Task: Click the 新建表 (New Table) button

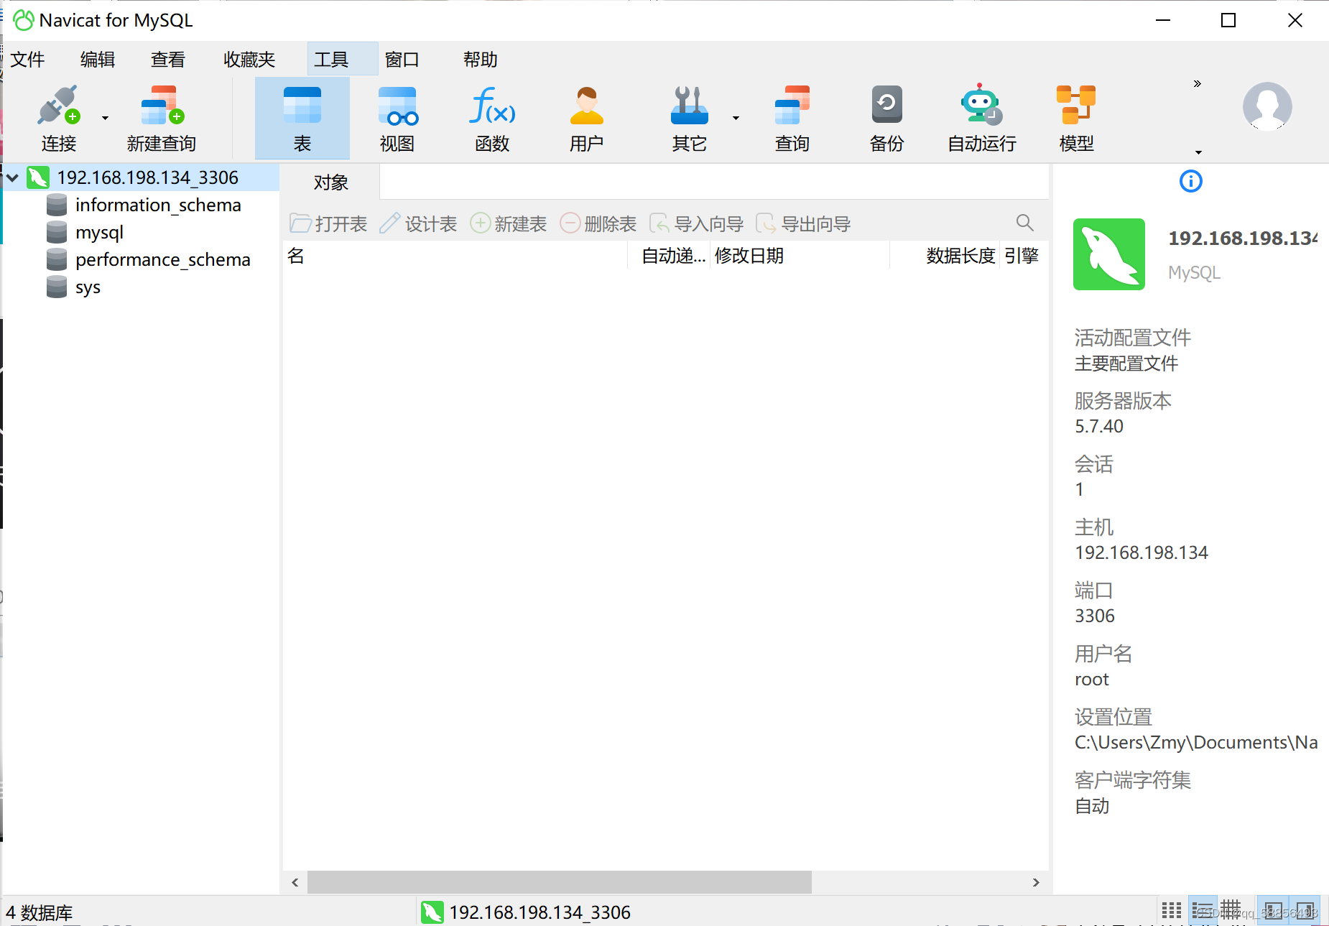Action: click(x=508, y=223)
